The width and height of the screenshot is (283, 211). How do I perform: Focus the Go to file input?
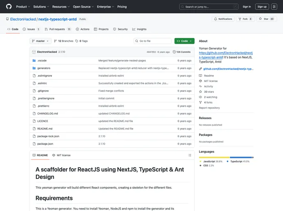click(153, 41)
